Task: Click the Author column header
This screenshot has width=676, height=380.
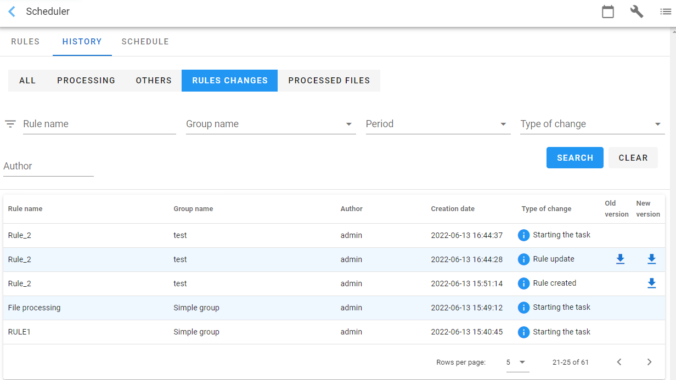Action: click(352, 209)
